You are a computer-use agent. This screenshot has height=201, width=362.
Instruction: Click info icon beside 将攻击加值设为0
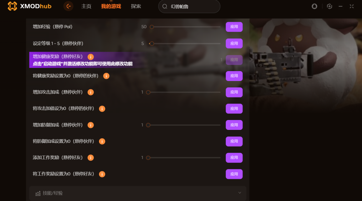(102, 109)
